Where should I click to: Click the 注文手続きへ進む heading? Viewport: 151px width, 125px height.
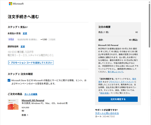click(23, 17)
